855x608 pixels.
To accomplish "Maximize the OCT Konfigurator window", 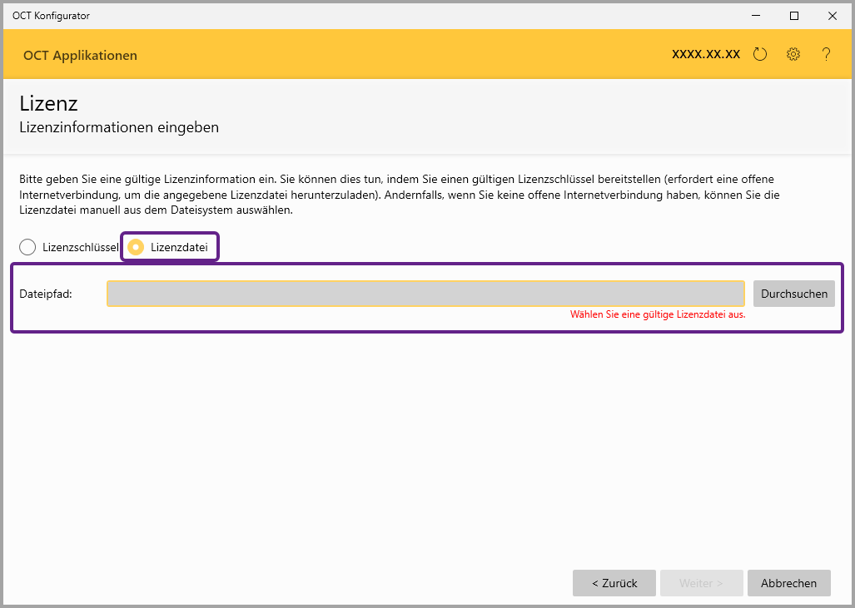I will coord(794,15).
